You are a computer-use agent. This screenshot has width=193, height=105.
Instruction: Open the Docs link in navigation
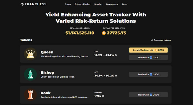coord(125,4)
